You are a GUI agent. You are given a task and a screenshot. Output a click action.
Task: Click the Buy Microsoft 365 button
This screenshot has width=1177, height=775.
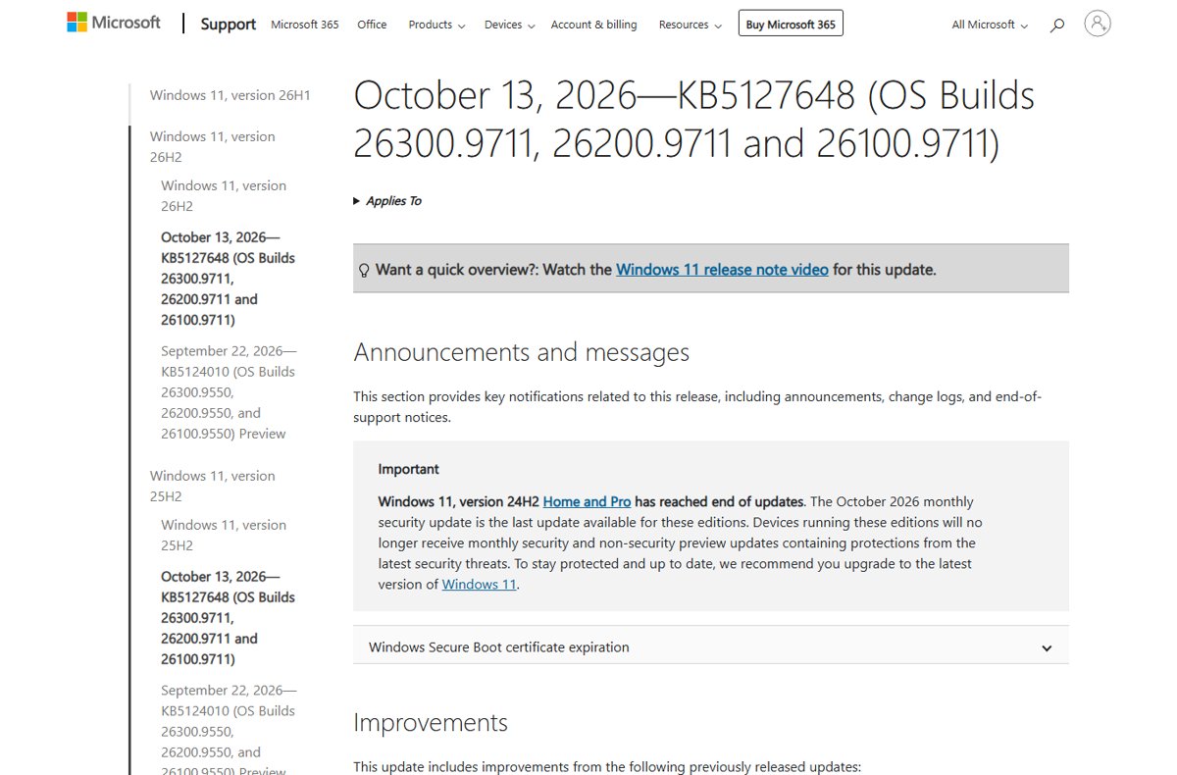[791, 25]
